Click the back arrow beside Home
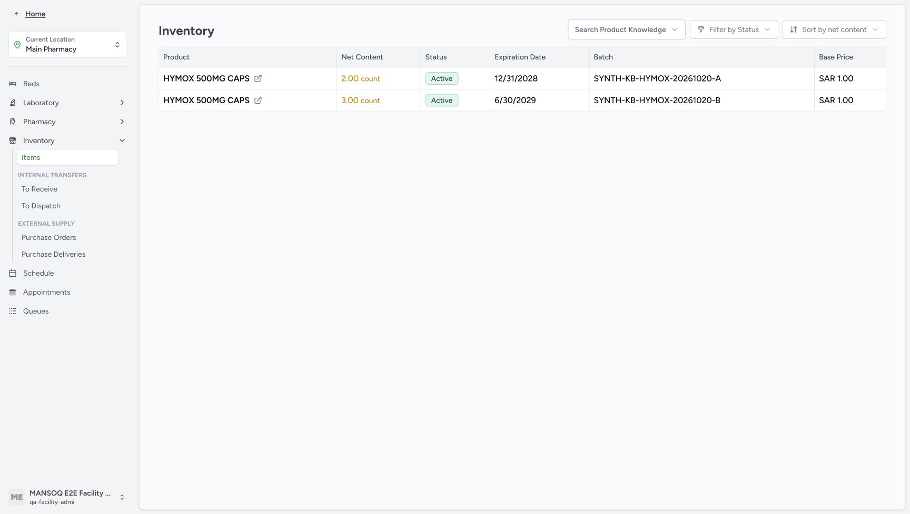The image size is (910, 514). 17,14
